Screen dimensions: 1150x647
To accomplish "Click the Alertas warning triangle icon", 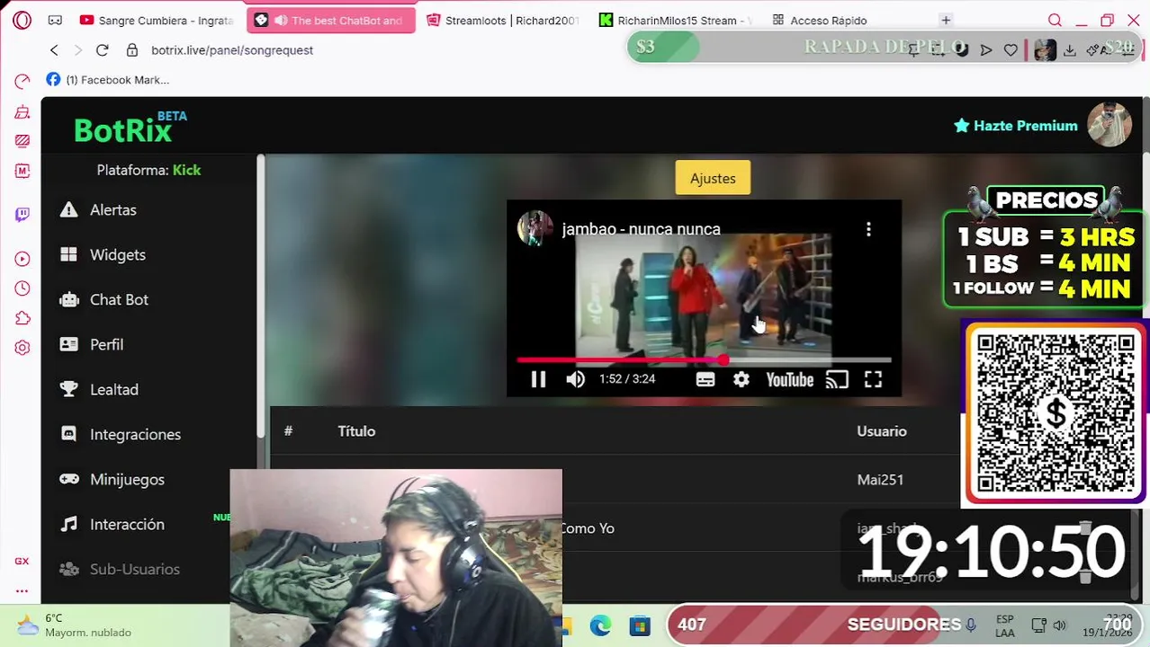I will [x=68, y=209].
